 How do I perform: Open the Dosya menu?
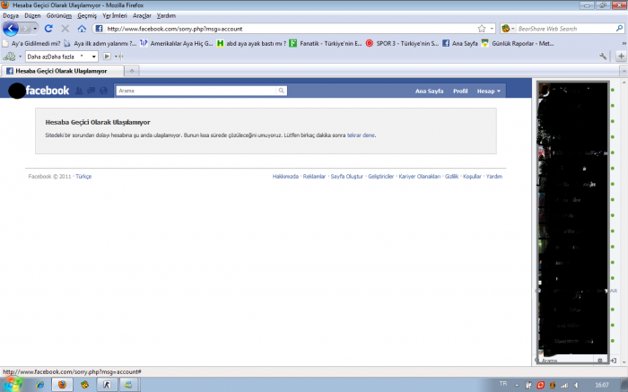point(11,15)
